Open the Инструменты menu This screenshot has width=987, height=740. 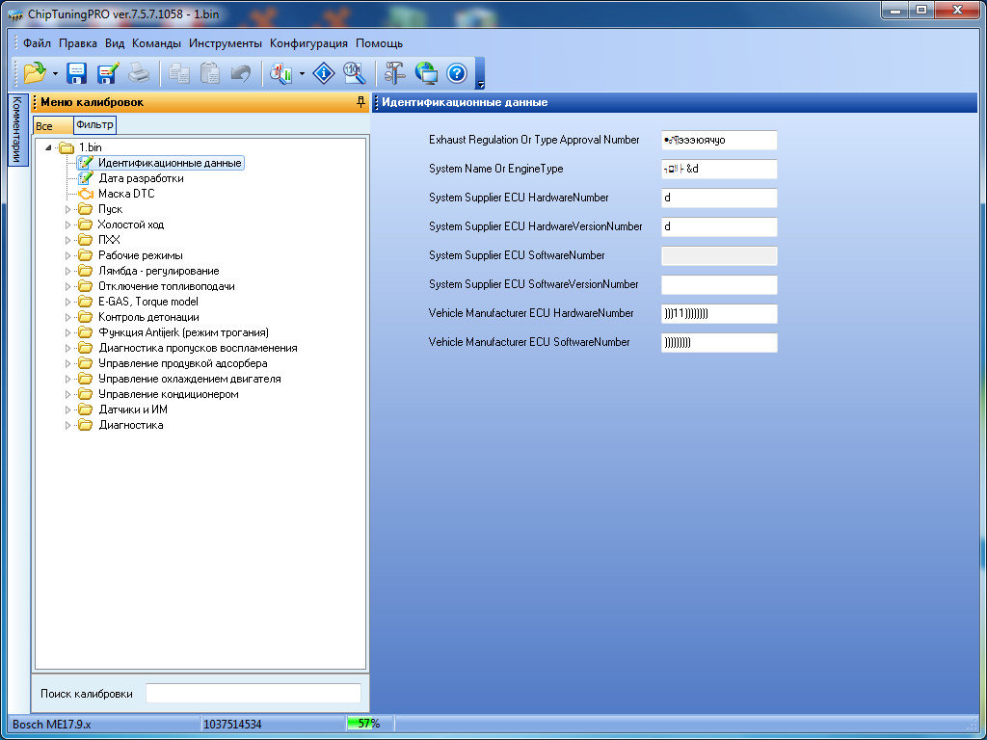(x=226, y=43)
